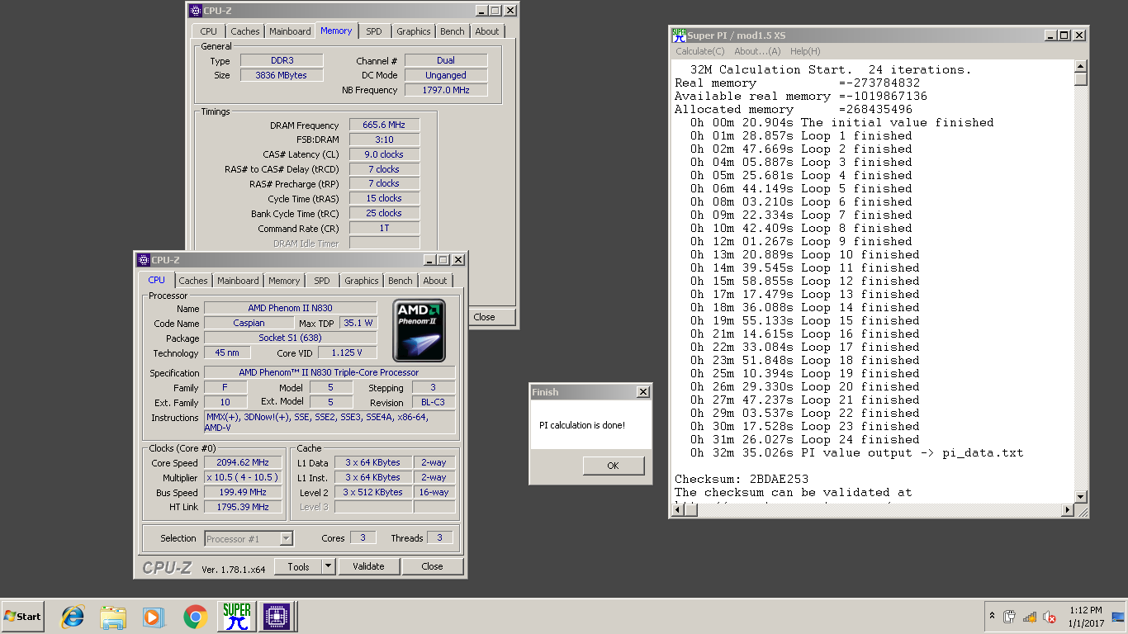Screen dimensions: 1128x634
Task: Click the Tools button in CPU-Z
Action: point(299,566)
